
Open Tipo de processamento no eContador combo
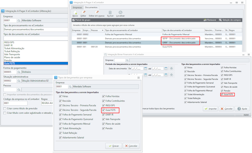(x=36, y=29)
